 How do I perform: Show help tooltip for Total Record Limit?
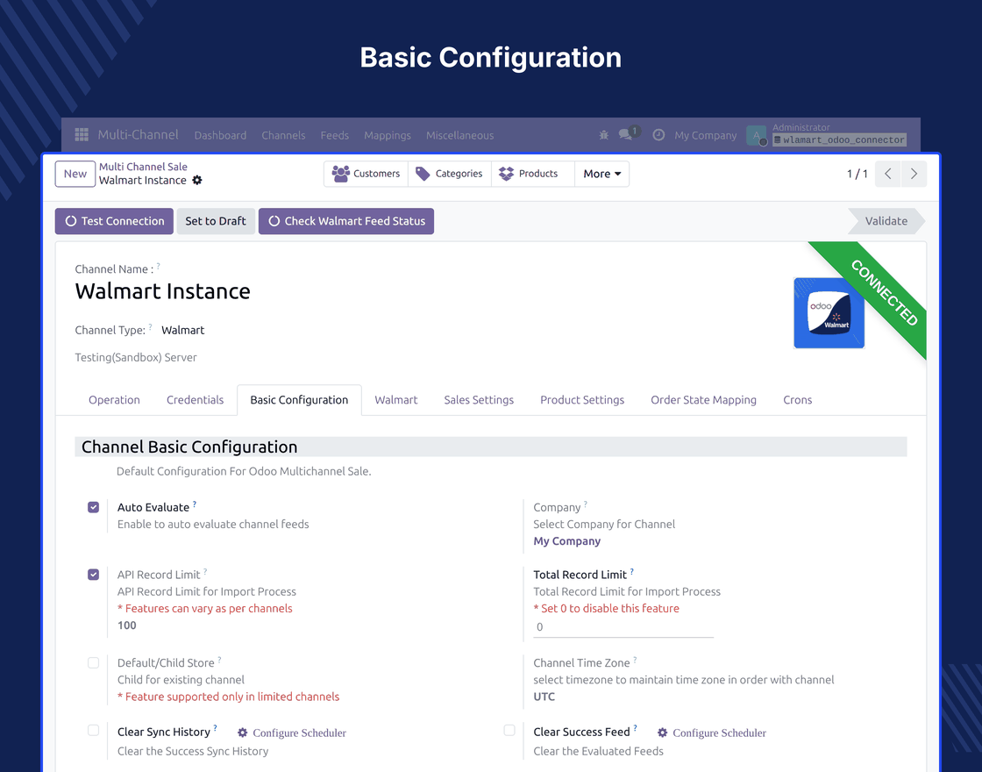632,571
